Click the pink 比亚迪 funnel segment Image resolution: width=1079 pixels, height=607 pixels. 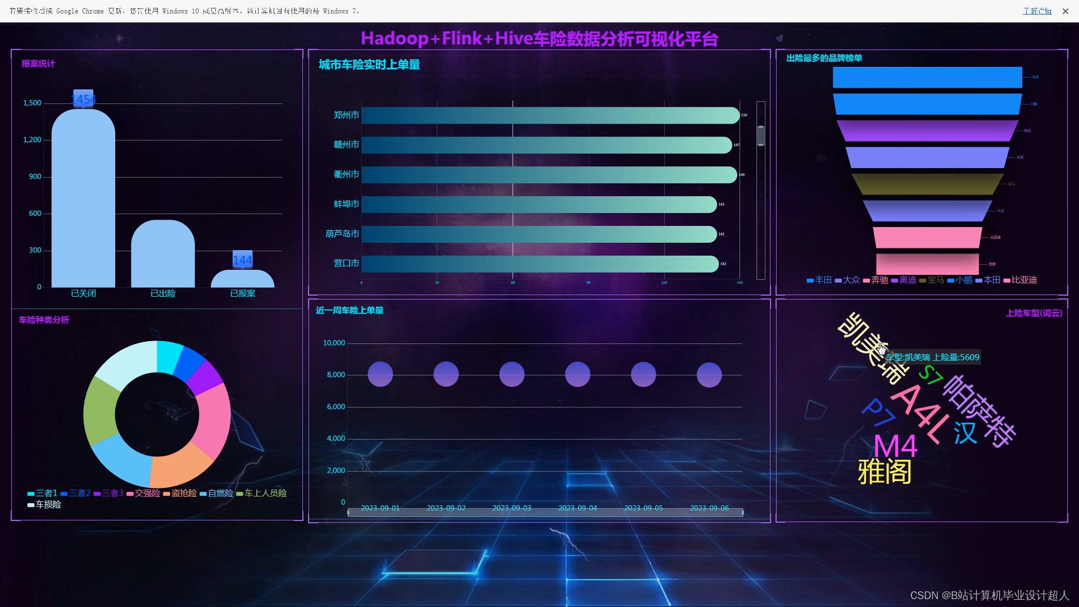coord(927,238)
